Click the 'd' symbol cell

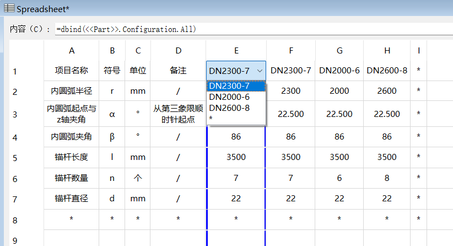(112, 199)
